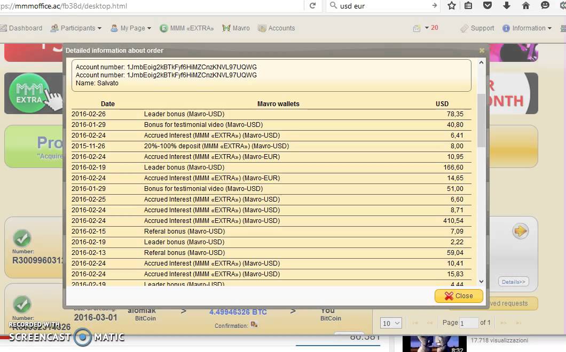Expand the Participants dropdown menu
The height and width of the screenshot is (352, 566).
tap(77, 28)
